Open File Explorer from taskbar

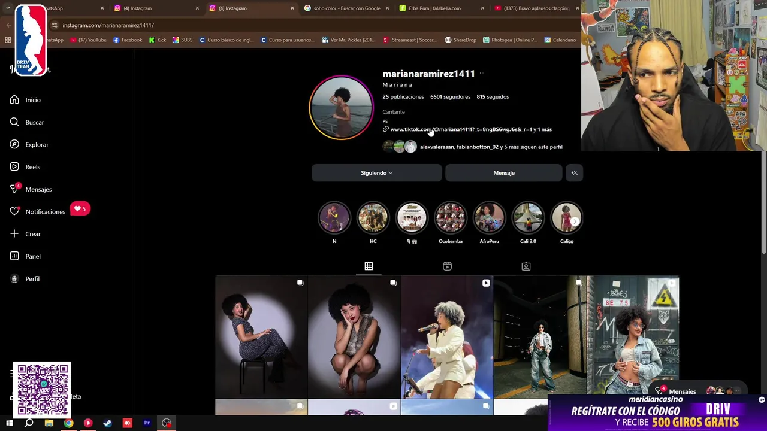(x=49, y=423)
